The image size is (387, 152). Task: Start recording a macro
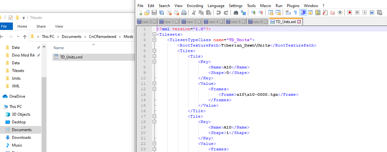(x=350, y=13)
